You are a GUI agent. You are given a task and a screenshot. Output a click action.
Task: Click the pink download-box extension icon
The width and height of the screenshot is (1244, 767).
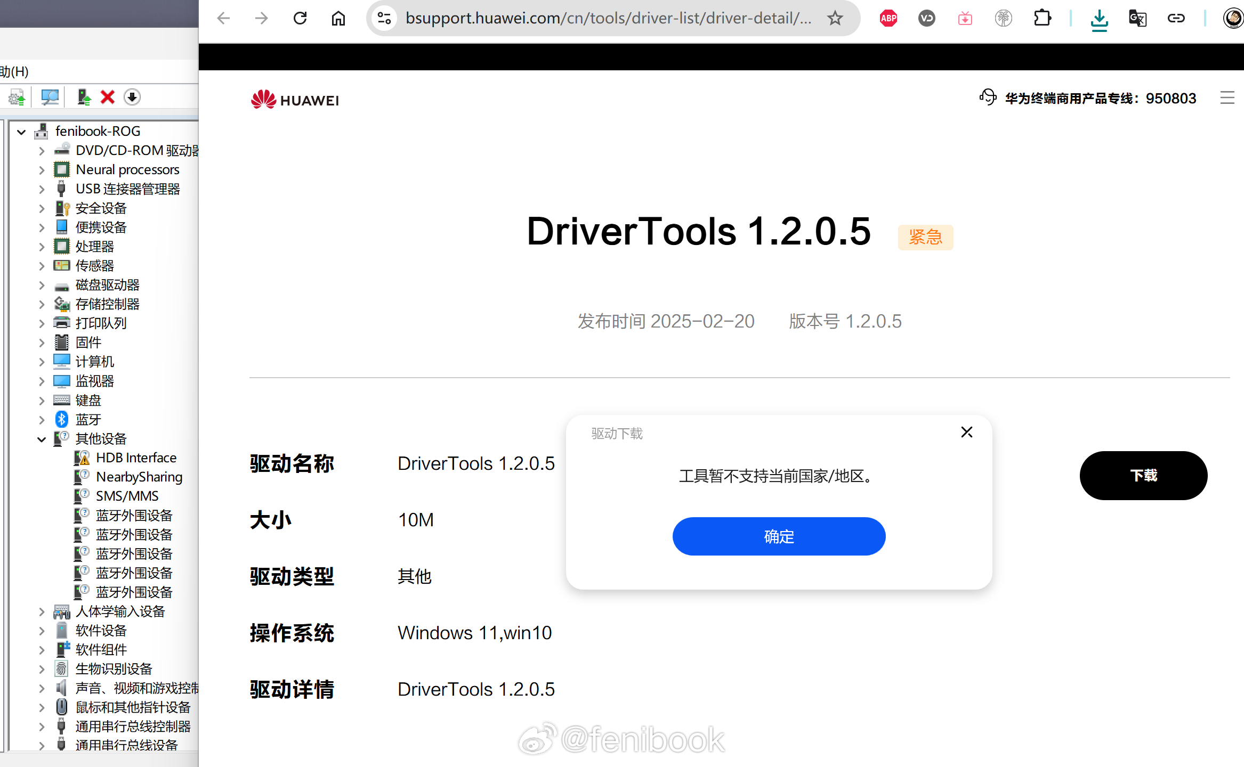coord(965,19)
